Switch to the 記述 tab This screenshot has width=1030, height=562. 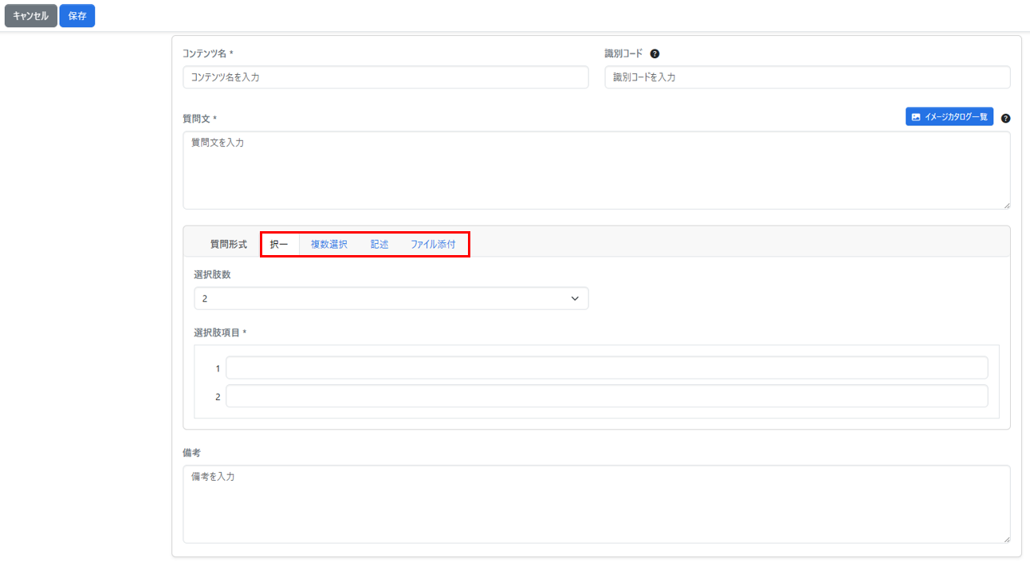pyautogui.click(x=379, y=245)
